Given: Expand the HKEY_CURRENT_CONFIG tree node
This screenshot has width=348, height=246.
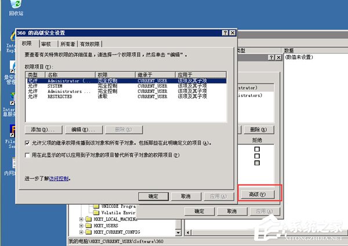Looking at the screenshot, I should [81, 232].
